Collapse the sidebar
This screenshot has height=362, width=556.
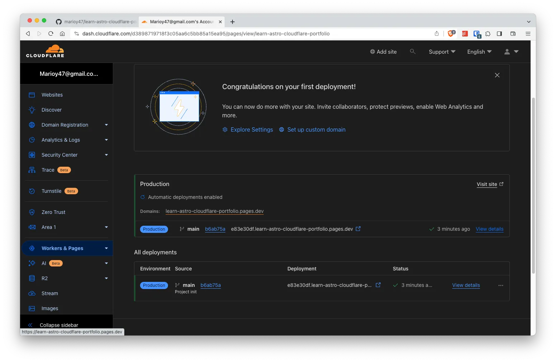pyautogui.click(x=54, y=325)
